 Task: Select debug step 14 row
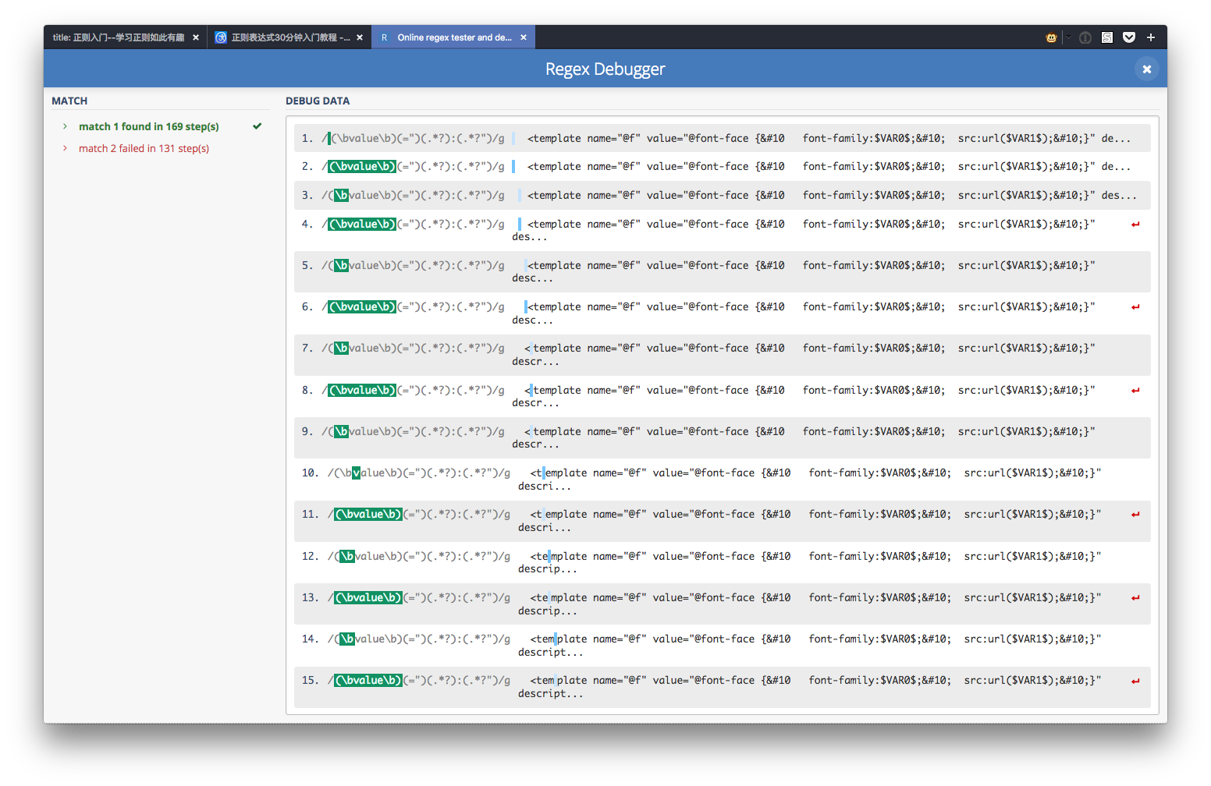pos(722,646)
